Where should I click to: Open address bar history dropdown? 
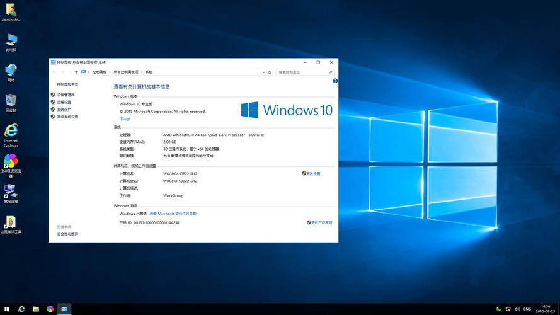(x=263, y=72)
